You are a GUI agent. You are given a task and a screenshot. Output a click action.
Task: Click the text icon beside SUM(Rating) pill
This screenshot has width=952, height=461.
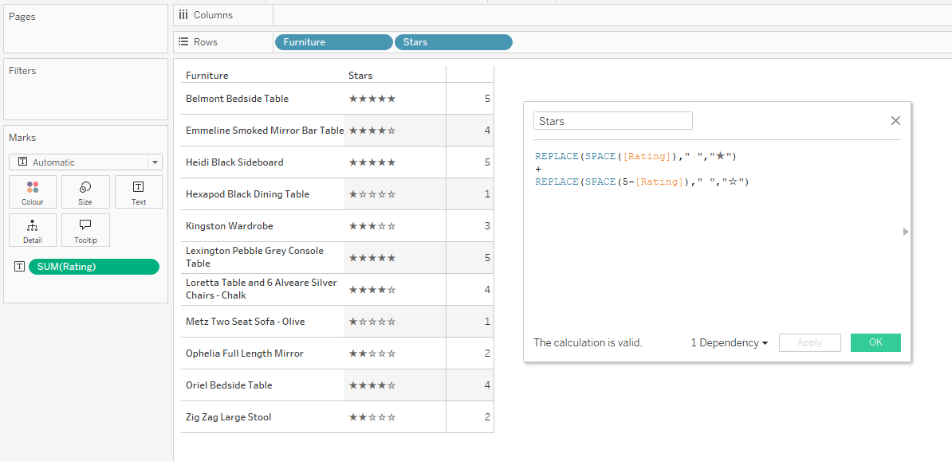pos(20,267)
